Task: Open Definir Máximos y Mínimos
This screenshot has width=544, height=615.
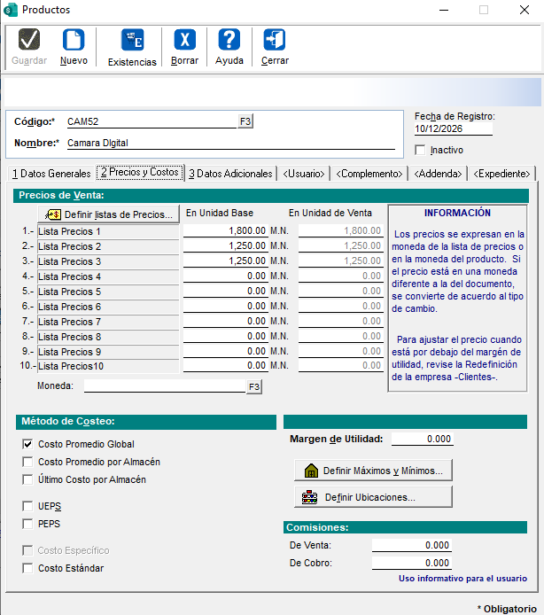Action: [x=373, y=471]
